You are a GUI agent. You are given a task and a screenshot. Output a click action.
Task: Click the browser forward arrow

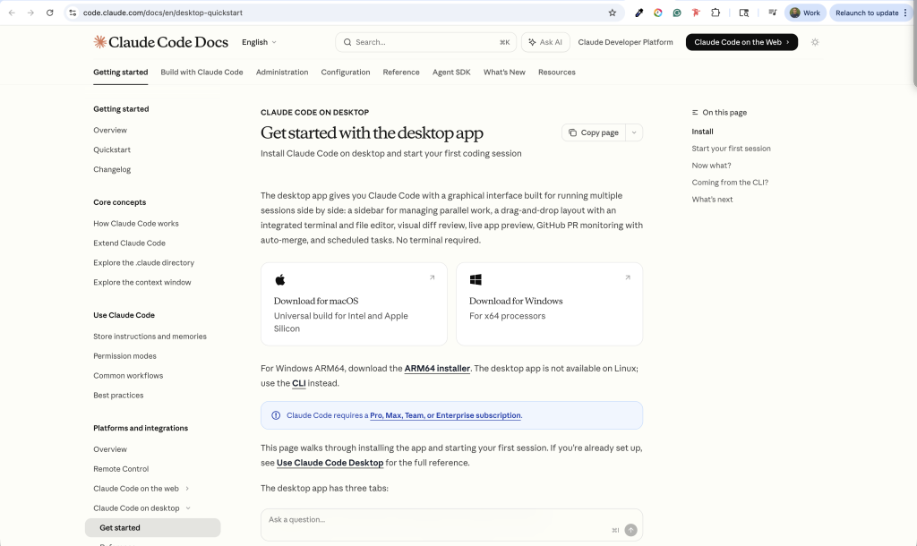click(30, 13)
